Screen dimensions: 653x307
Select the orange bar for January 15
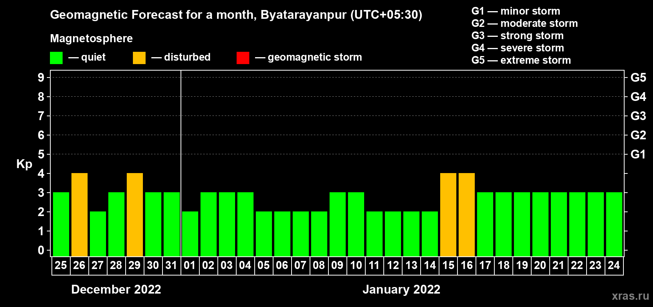click(448, 215)
